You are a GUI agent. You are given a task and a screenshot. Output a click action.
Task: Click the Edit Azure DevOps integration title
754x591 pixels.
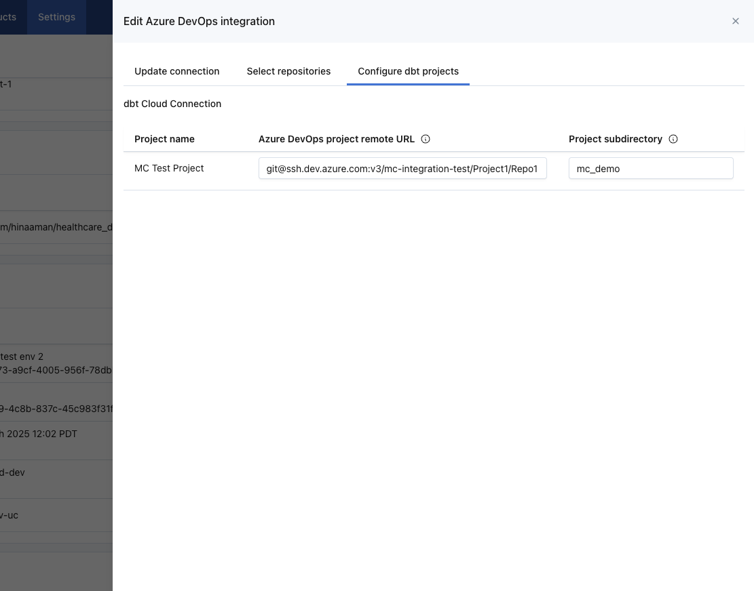(199, 21)
